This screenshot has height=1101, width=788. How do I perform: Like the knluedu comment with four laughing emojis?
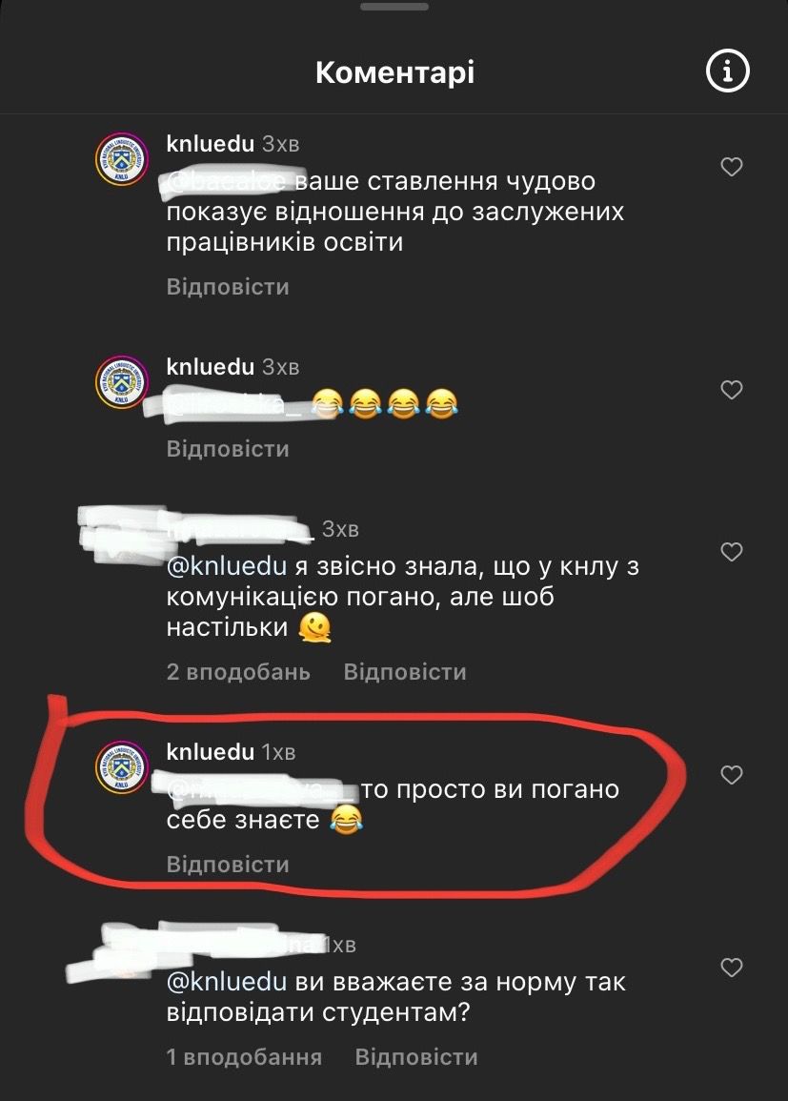732,390
